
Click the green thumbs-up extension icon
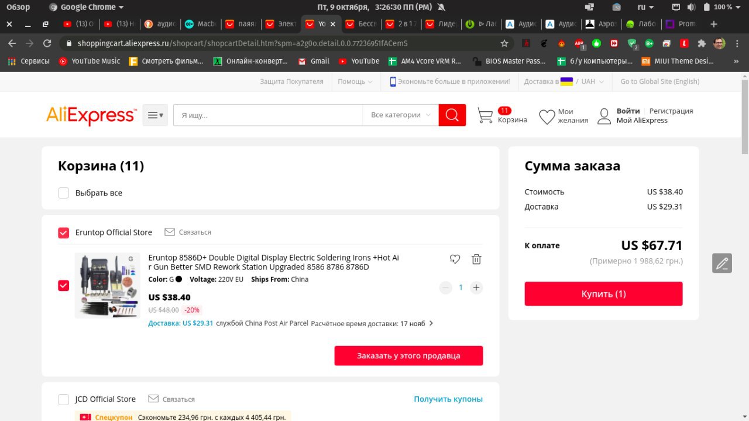pyautogui.click(x=596, y=43)
